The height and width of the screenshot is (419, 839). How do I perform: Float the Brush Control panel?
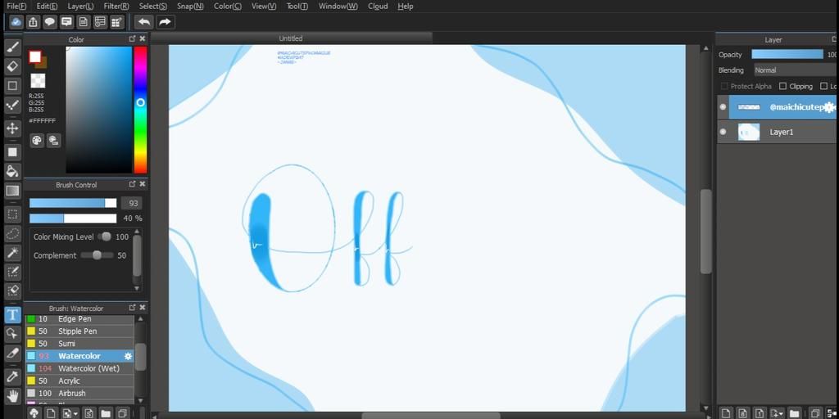tap(132, 184)
